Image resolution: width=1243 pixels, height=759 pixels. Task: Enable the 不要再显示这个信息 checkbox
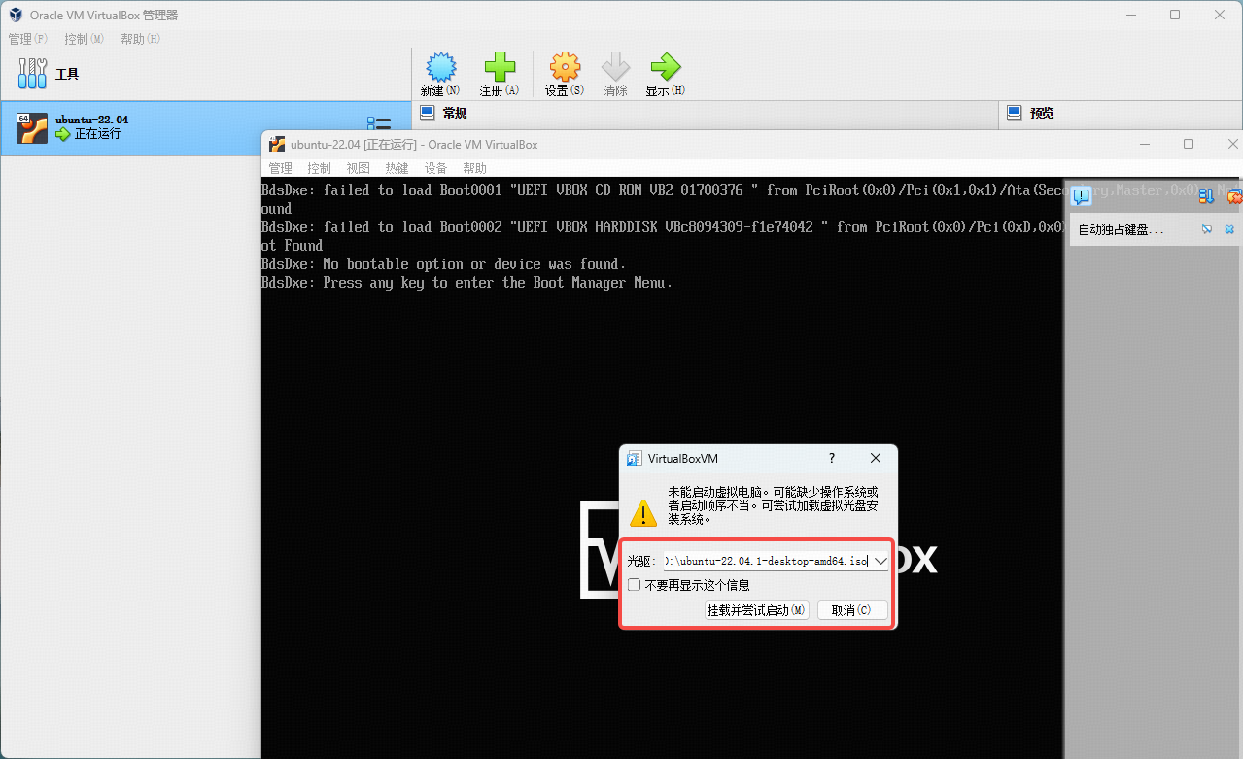tap(634, 585)
